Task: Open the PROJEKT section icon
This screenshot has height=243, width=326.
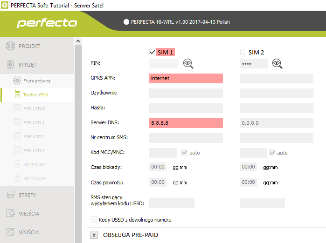Action: tap(10, 46)
